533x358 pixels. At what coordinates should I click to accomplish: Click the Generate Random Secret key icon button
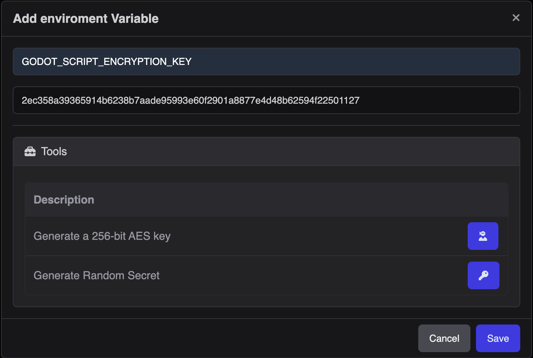[483, 275]
